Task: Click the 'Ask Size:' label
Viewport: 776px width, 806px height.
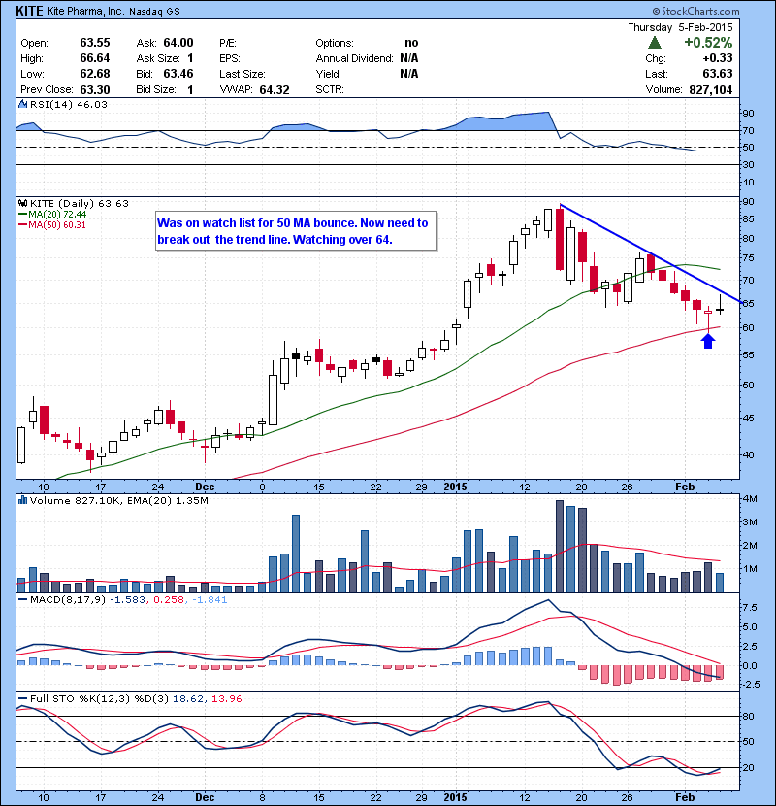Action: [x=158, y=58]
